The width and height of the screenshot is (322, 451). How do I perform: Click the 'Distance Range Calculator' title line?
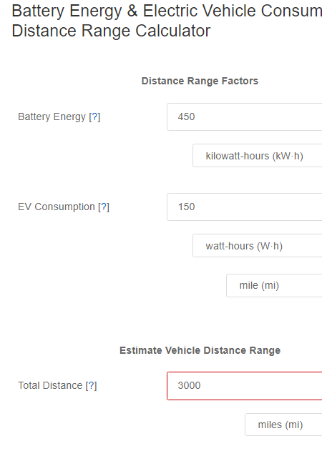[x=111, y=31]
